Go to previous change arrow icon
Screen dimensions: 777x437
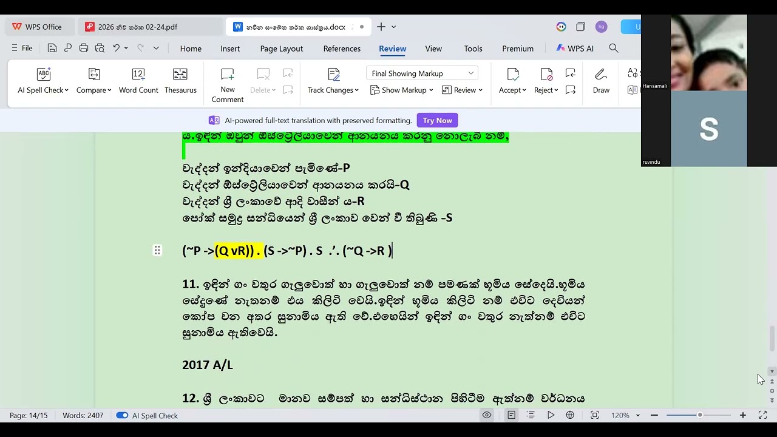point(570,73)
